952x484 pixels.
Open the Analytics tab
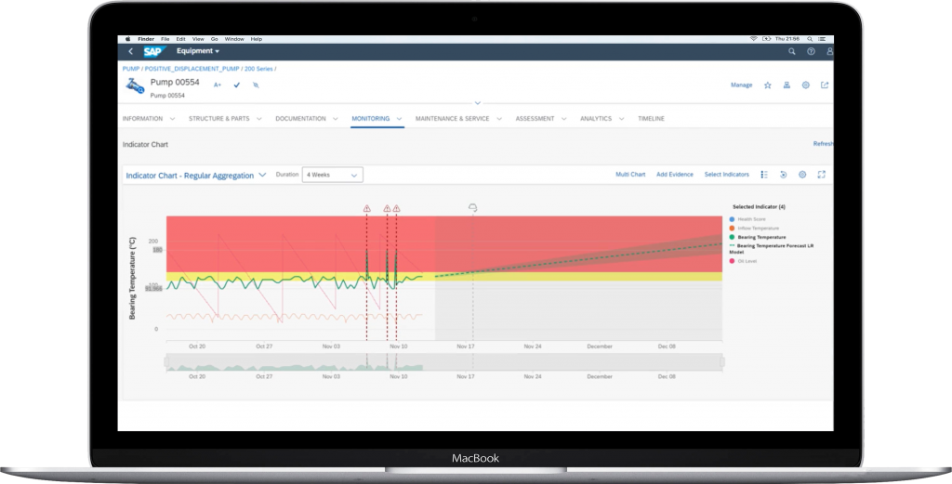596,119
